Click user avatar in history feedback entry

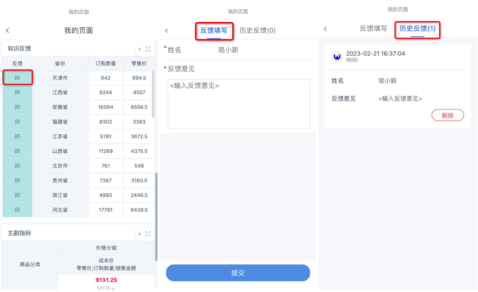pos(337,56)
